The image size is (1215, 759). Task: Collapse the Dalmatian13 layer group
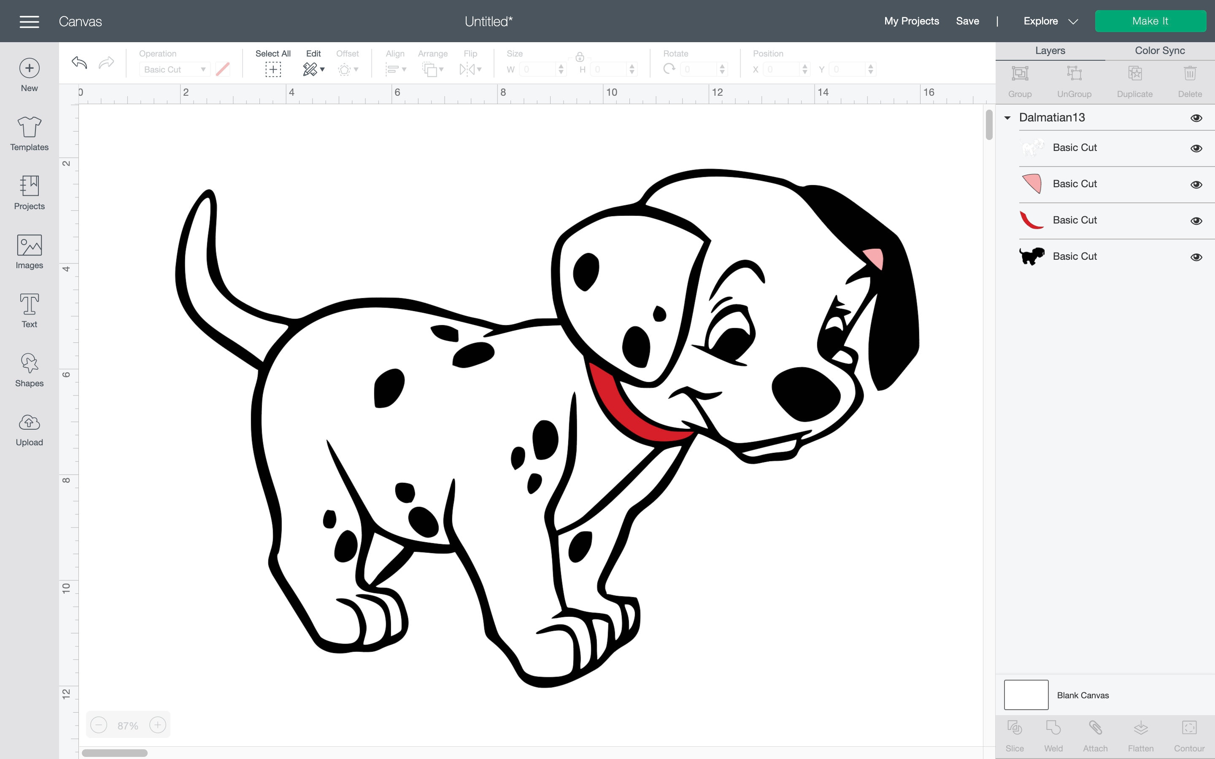tap(1007, 118)
